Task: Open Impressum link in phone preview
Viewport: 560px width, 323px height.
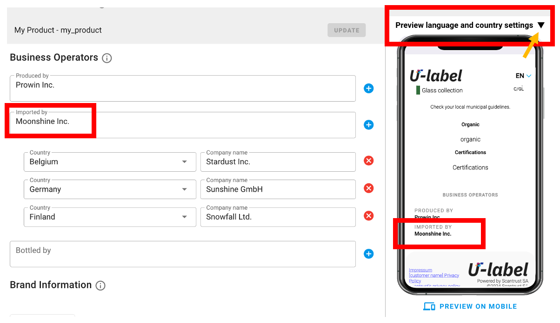Action: point(420,270)
